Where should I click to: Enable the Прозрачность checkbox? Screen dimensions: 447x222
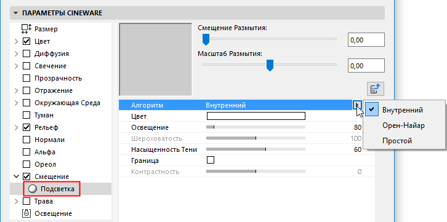26,78
